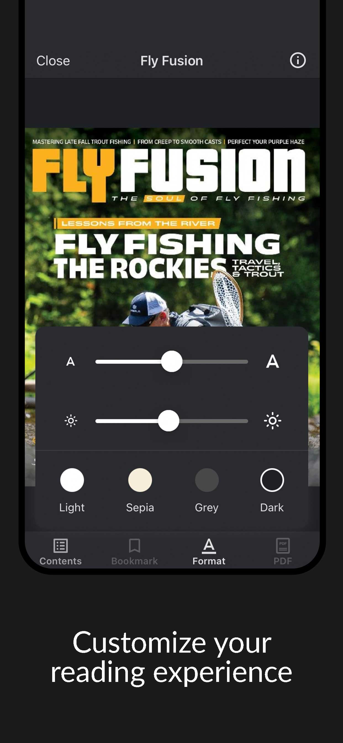Click the Sepia label text
This screenshot has width=343, height=743.
(x=140, y=507)
